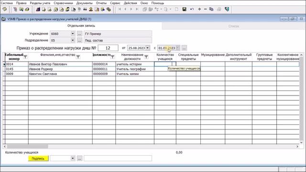The height and width of the screenshot is (172, 306).
Task: Click the table number cell 0009
Action: 17,74
